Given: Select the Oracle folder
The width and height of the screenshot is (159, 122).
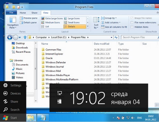Looking at the screenshot, I should tap(49, 58).
